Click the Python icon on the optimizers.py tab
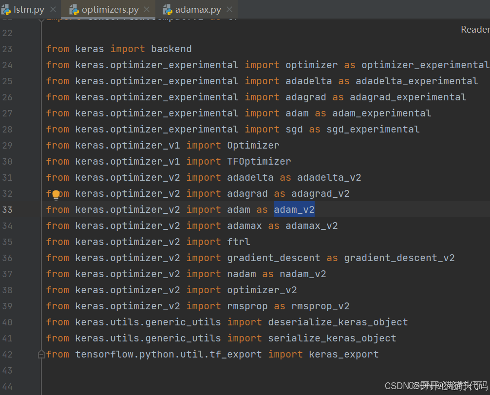 (x=75, y=8)
